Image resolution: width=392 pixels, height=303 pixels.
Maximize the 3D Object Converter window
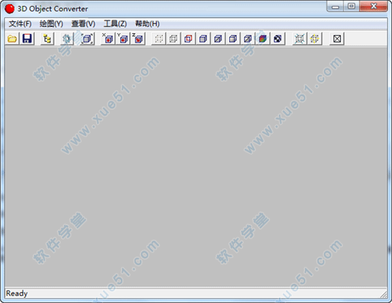[351, 7]
